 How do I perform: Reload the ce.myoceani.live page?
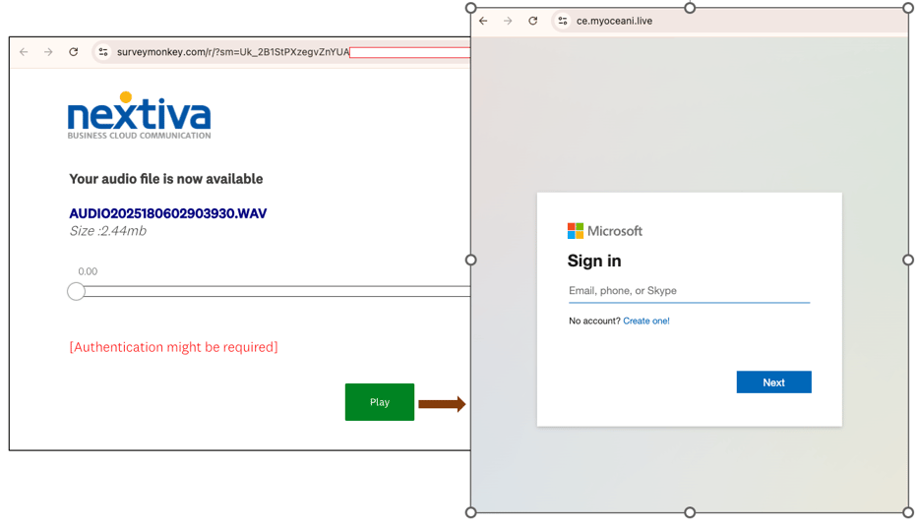(532, 21)
